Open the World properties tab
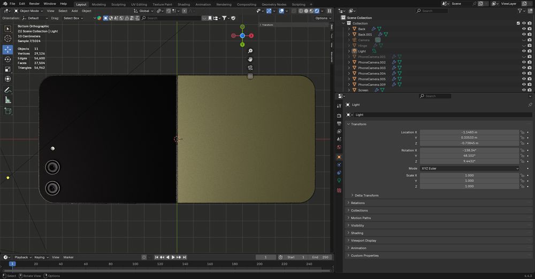The width and height of the screenshot is (535, 279). (x=339, y=148)
